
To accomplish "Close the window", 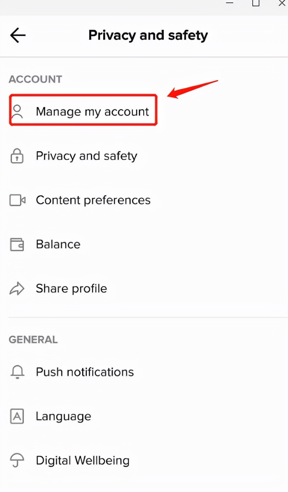I will (282, 3).
